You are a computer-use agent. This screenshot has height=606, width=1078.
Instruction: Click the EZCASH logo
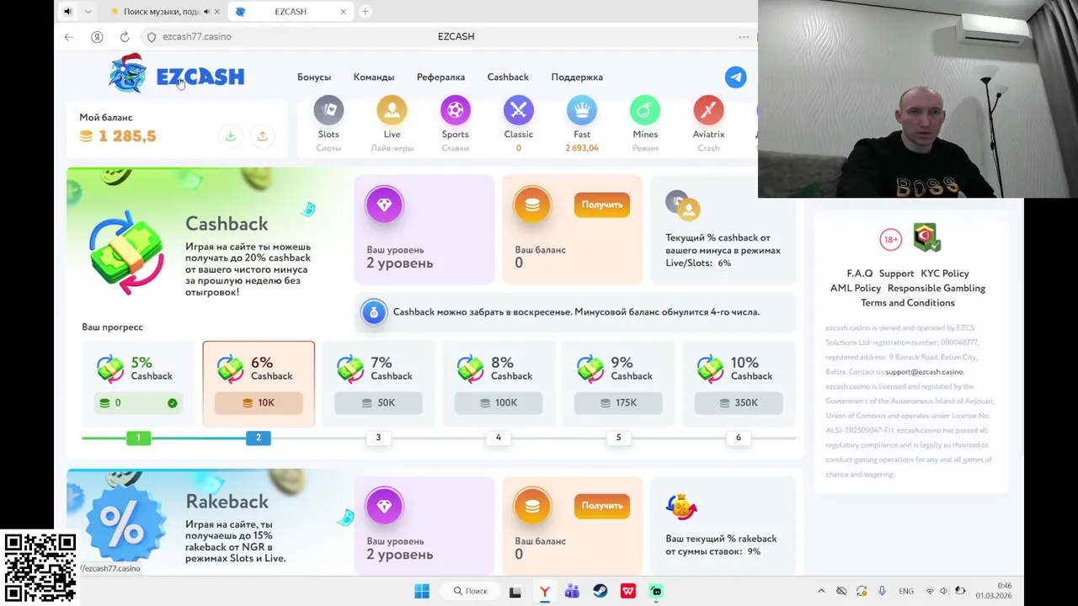pyautogui.click(x=177, y=74)
